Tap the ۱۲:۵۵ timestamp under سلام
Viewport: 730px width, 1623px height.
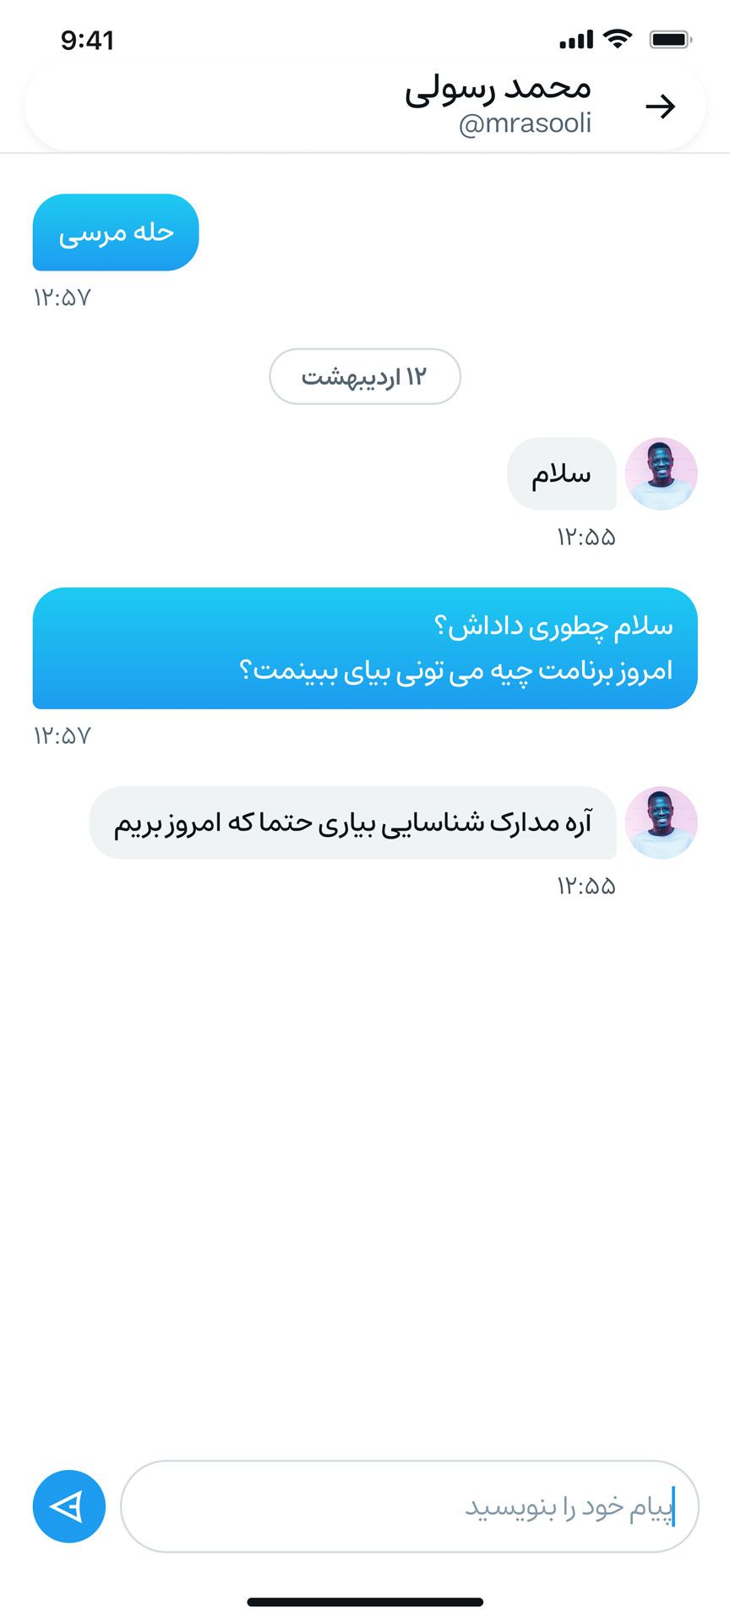(x=586, y=537)
